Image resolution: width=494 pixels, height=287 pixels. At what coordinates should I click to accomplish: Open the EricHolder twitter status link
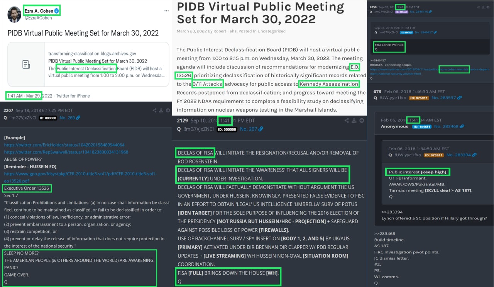point(64,145)
